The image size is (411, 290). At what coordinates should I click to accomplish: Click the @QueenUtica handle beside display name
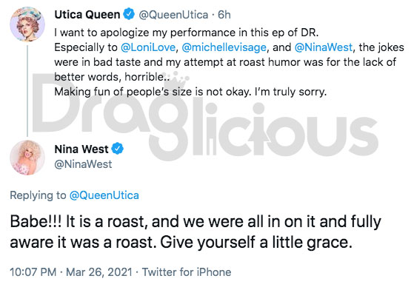173,15
